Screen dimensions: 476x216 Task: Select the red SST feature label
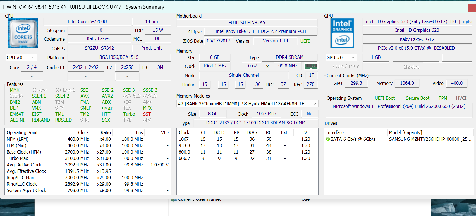click(x=147, y=114)
